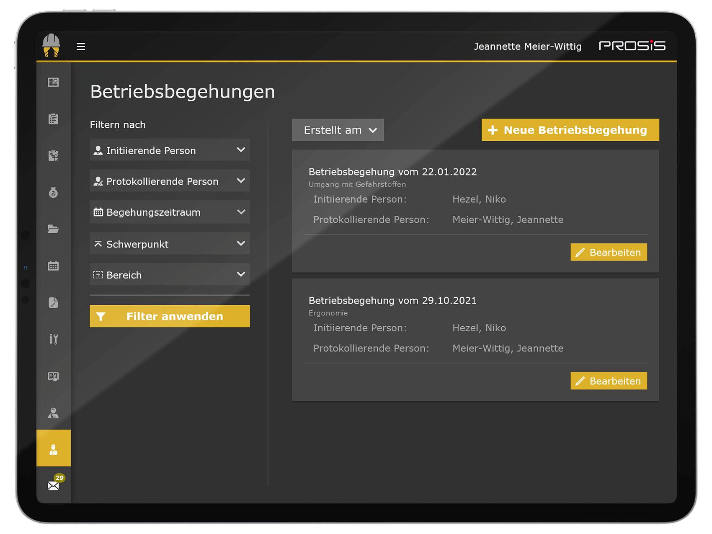Image resolution: width=712 pixels, height=534 pixels.
Task: Expand the Schwerpunkt filter
Action: 169,244
